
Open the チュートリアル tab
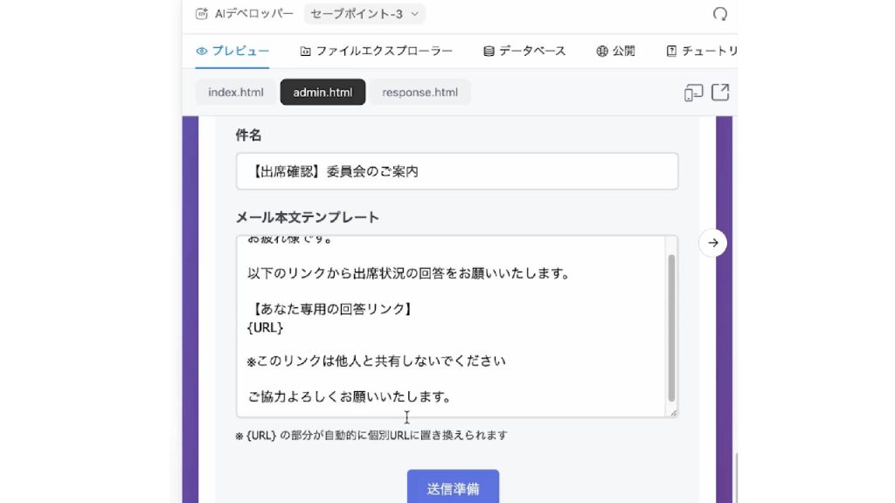click(x=701, y=52)
